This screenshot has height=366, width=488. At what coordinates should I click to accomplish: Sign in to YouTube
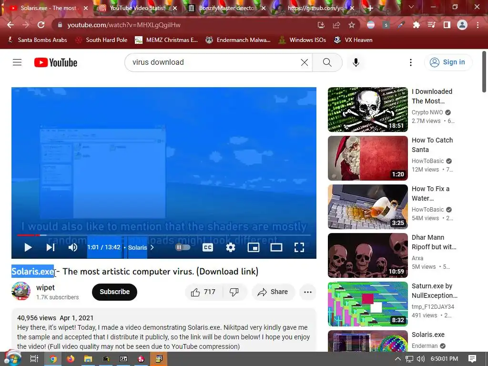tap(448, 62)
